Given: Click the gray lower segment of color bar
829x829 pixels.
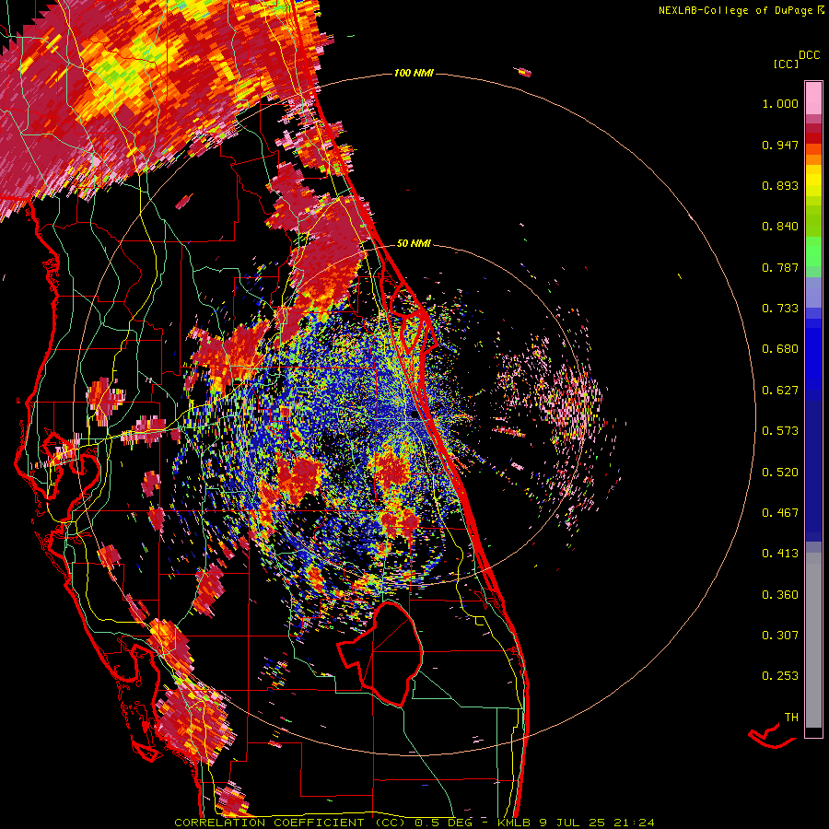Looking at the screenshot, I should 813,640.
